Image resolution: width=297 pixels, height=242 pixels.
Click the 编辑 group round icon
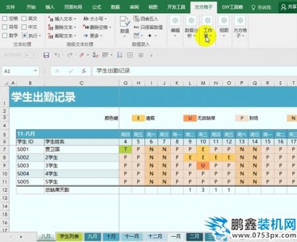pyautogui.click(x=175, y=20)
